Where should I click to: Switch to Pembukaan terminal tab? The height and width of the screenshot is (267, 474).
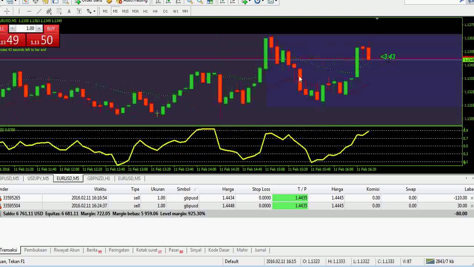[x=36, y=250]
